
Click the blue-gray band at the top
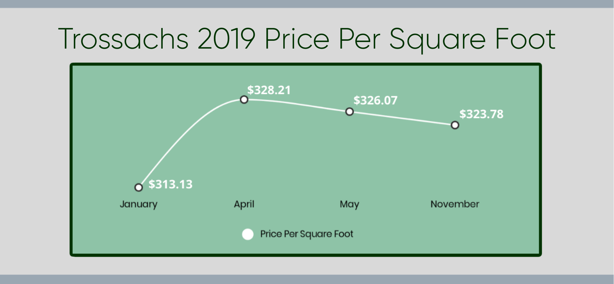point(307,4)
